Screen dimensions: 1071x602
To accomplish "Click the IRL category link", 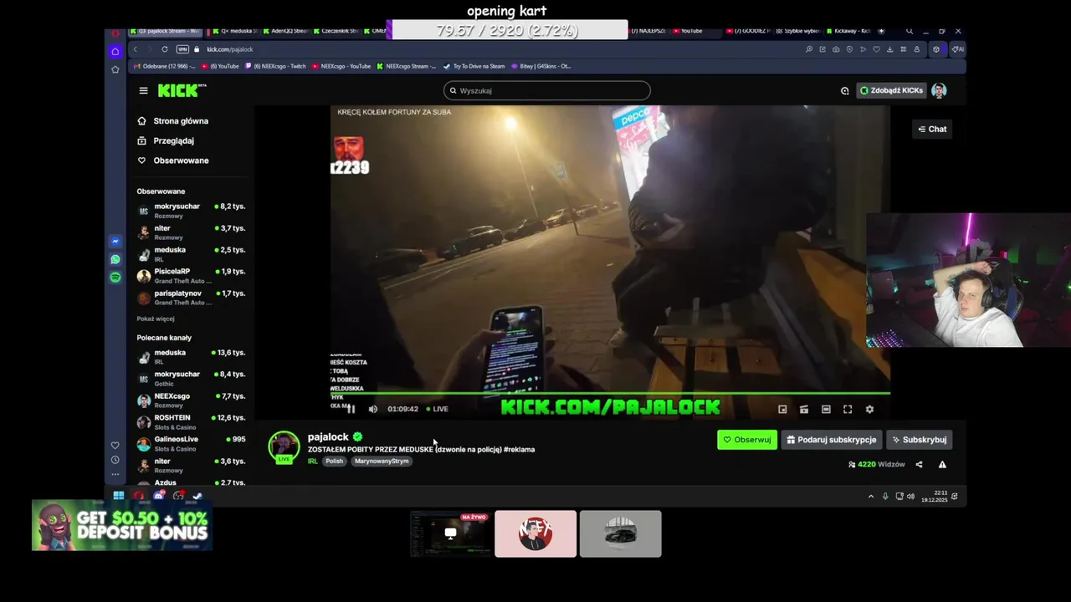I will (313, 461).
